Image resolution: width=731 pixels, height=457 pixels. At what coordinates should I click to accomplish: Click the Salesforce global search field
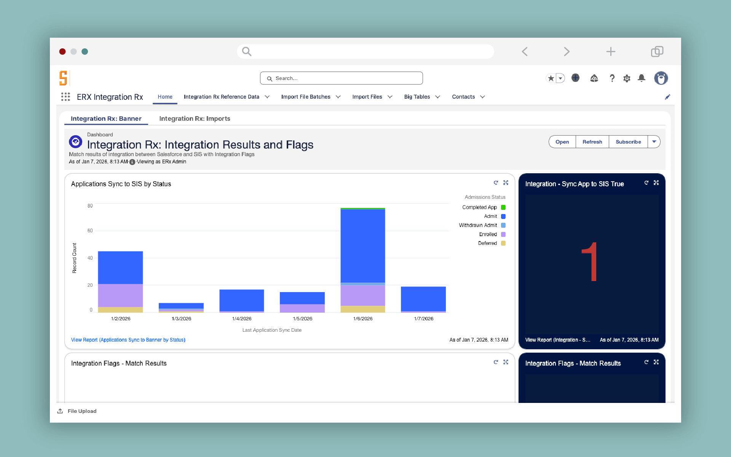341,78
